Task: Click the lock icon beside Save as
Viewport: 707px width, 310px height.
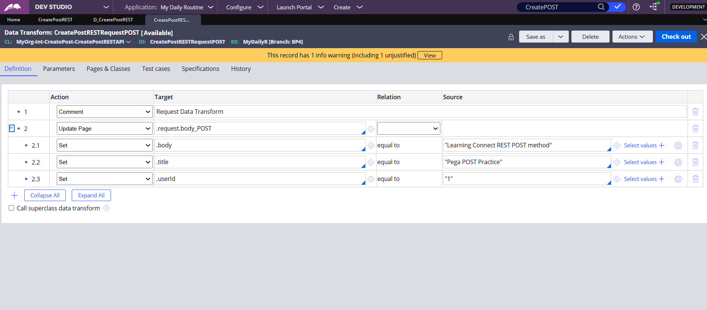Action: [x=511, y=37]
